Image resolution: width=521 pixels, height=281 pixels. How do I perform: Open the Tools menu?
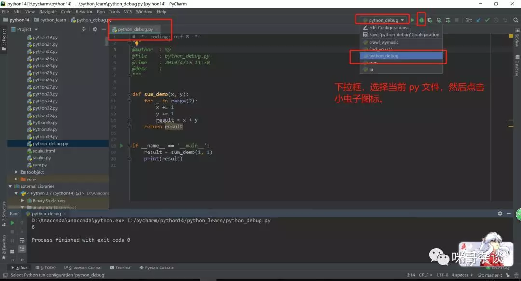114,11
